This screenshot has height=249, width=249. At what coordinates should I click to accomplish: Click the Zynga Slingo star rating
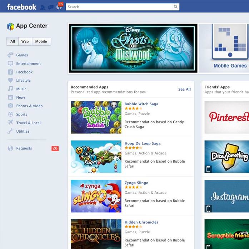133,187
